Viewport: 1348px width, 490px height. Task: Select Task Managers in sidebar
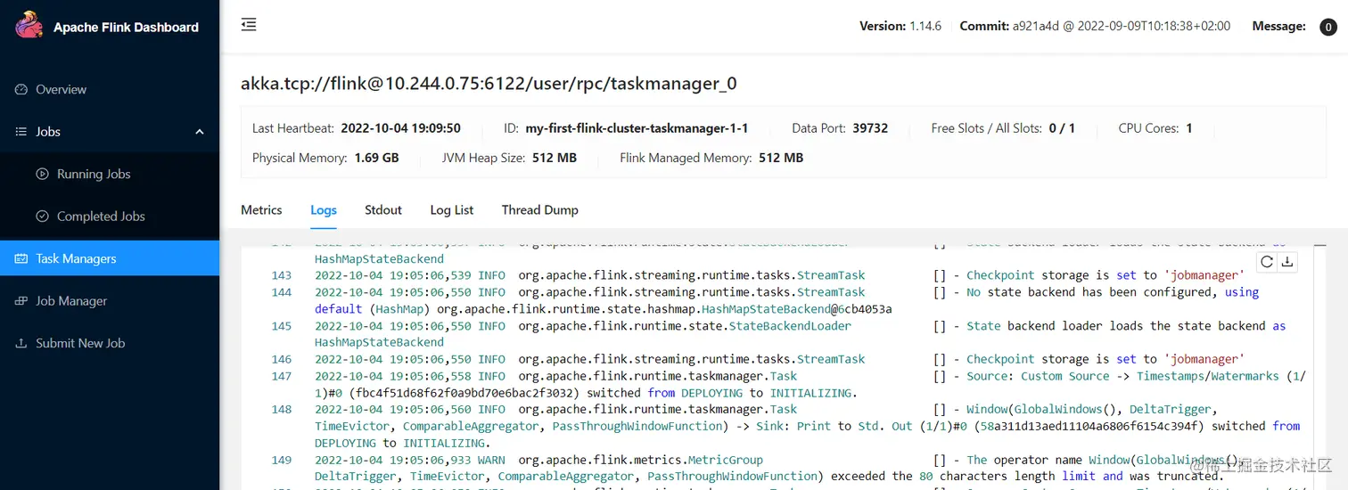click(x=110, y=258)
